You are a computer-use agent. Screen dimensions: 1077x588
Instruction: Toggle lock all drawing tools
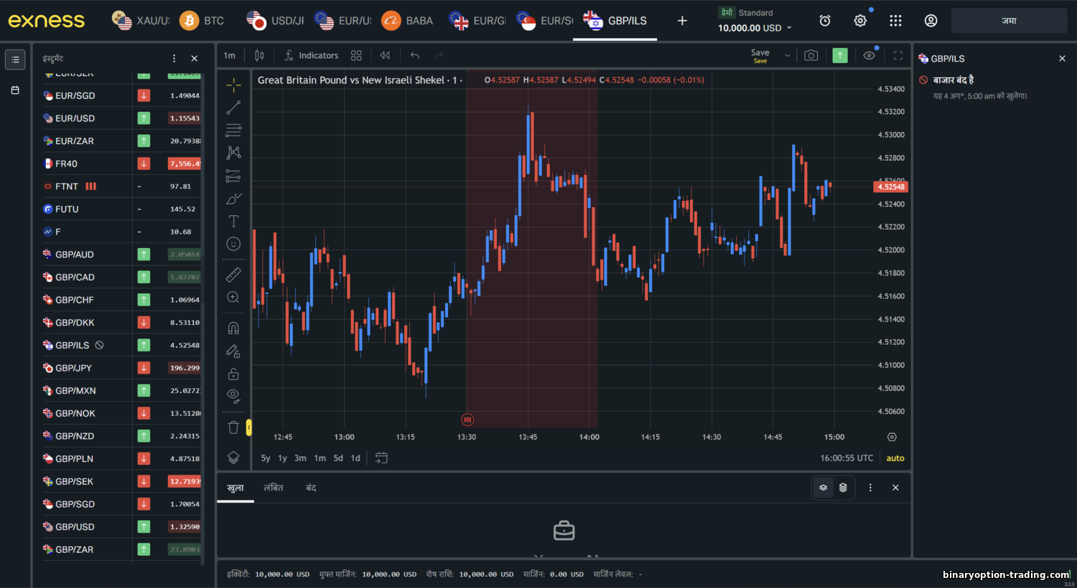pyautogui.click(x=233, y=374)
